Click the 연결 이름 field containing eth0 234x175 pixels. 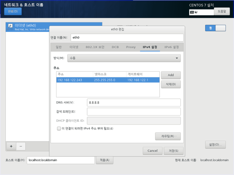click(127, 38)
